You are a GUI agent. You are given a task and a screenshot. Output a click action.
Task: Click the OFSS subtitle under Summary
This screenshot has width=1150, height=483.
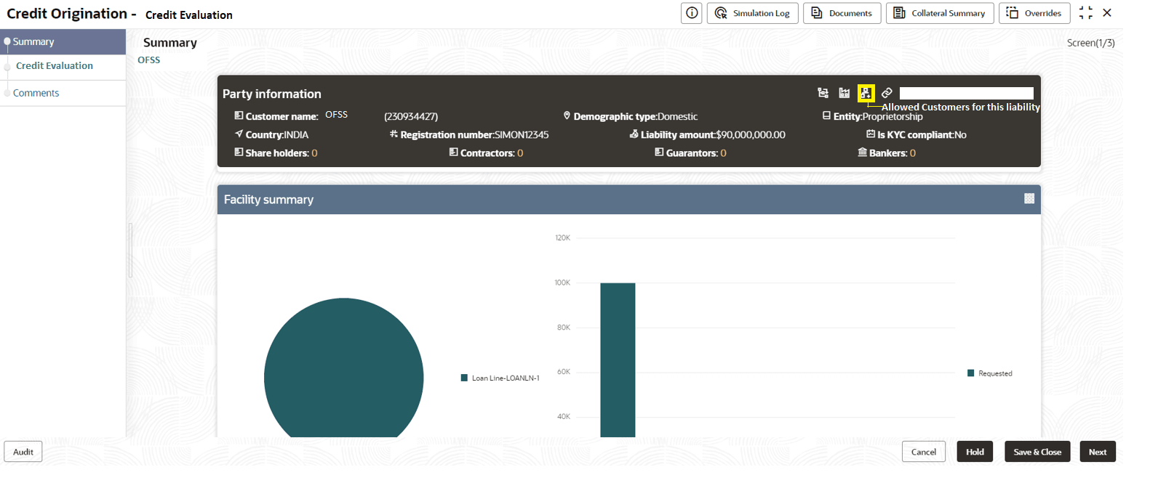(149, 60)
